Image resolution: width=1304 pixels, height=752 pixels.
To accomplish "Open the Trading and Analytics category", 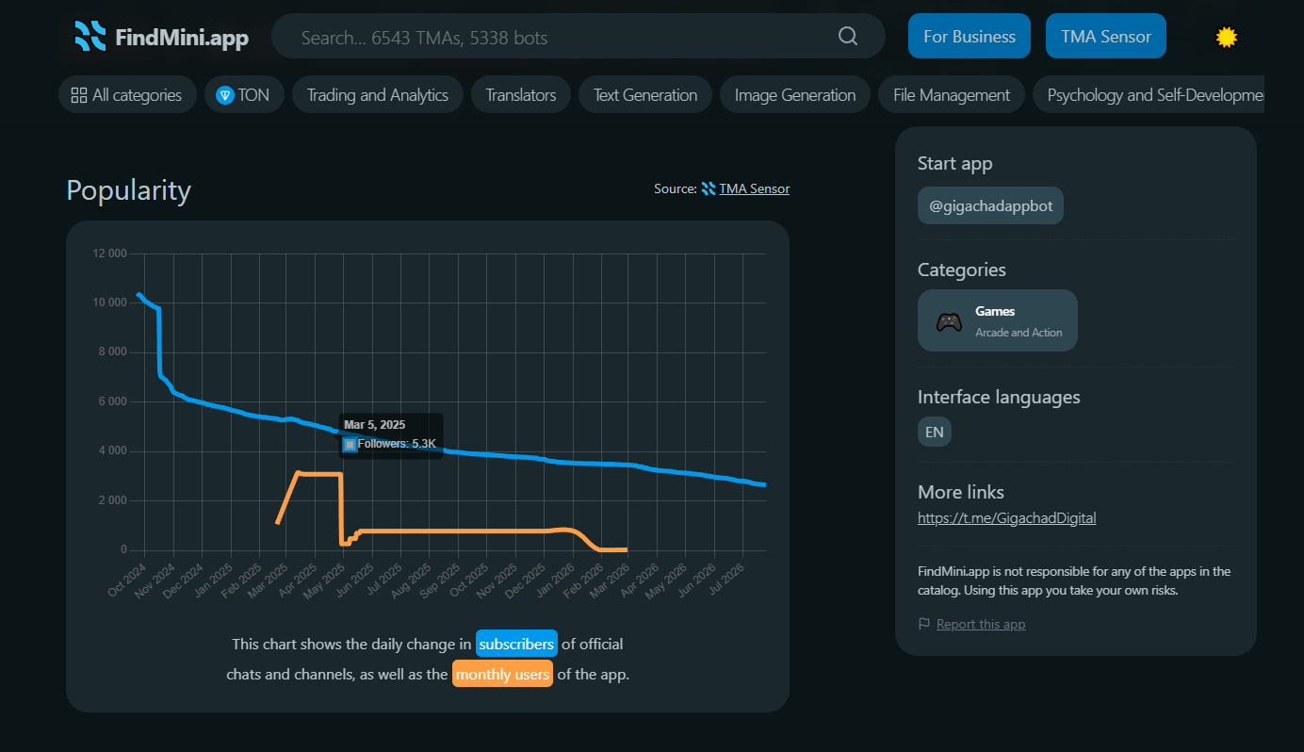I will 378,94.
